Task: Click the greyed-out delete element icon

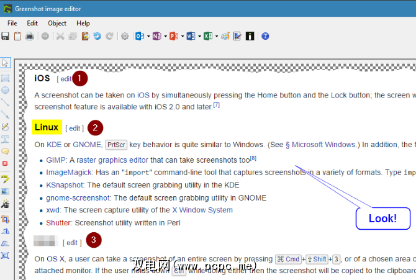Action: click(x=45, y=36)
